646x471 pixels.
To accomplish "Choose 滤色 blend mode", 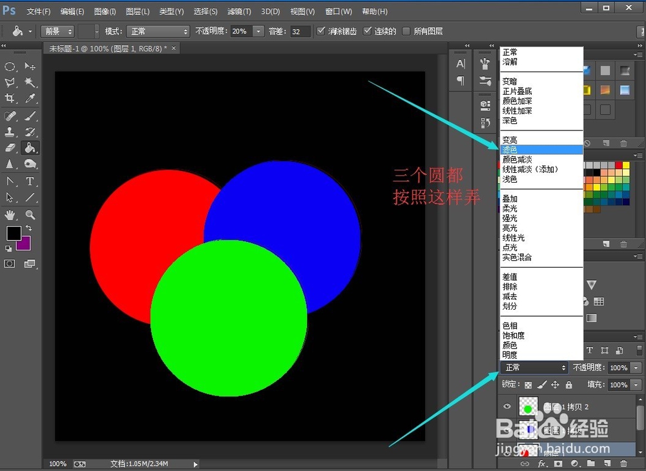I will (541, 150).
